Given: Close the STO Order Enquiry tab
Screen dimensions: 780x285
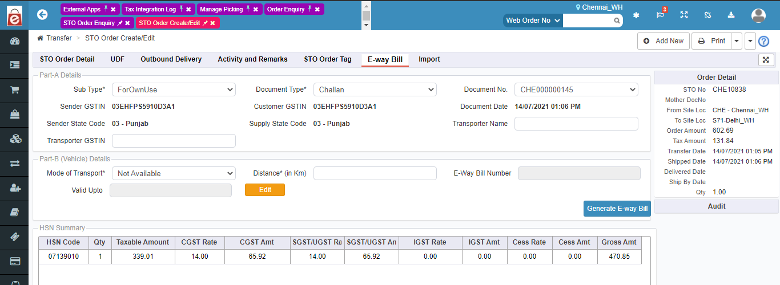Looking at the screenshot, I should pyautogui.click(x=127, y=23).
